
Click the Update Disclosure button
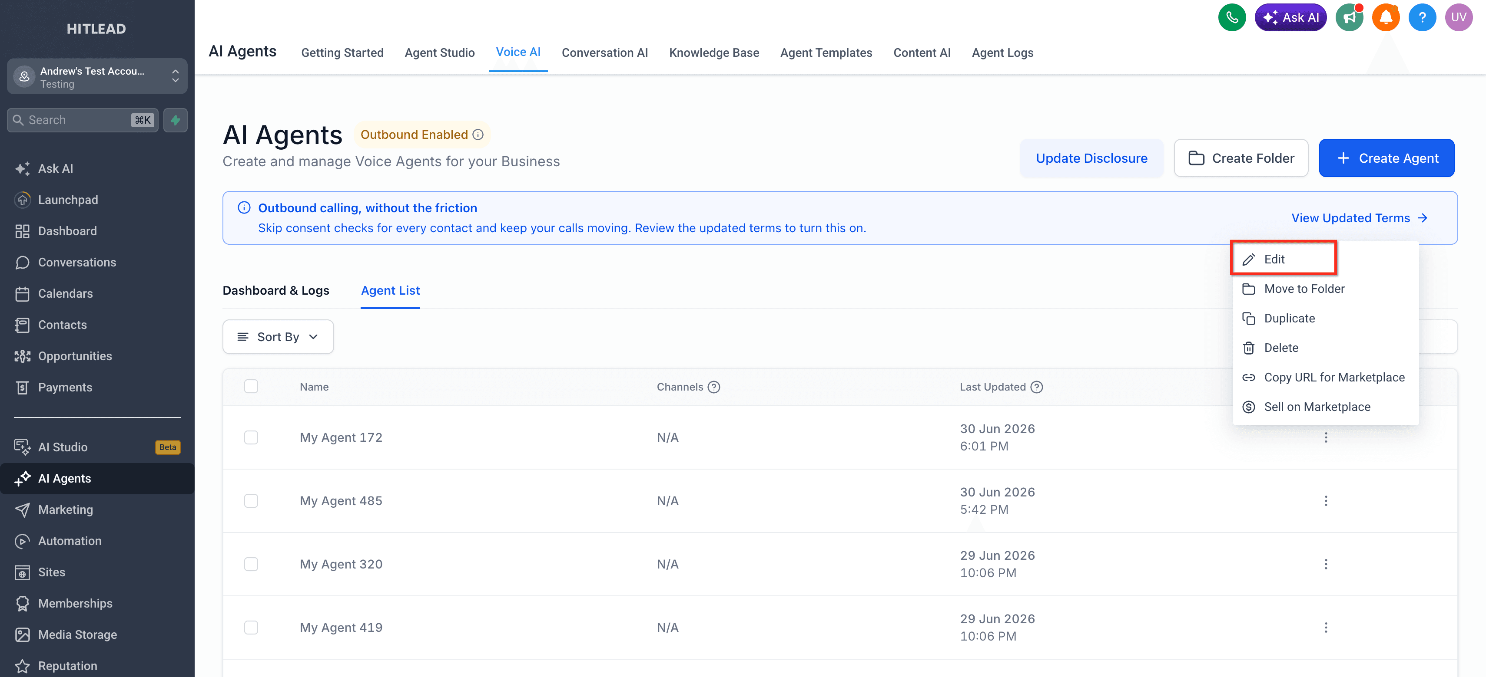[x=1091, y=158]
